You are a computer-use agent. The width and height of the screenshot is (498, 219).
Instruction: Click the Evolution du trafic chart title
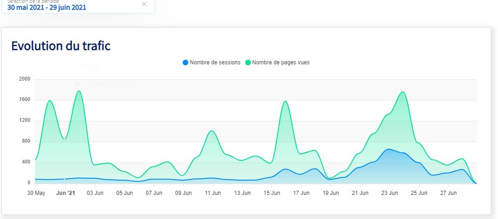point(61,46)
